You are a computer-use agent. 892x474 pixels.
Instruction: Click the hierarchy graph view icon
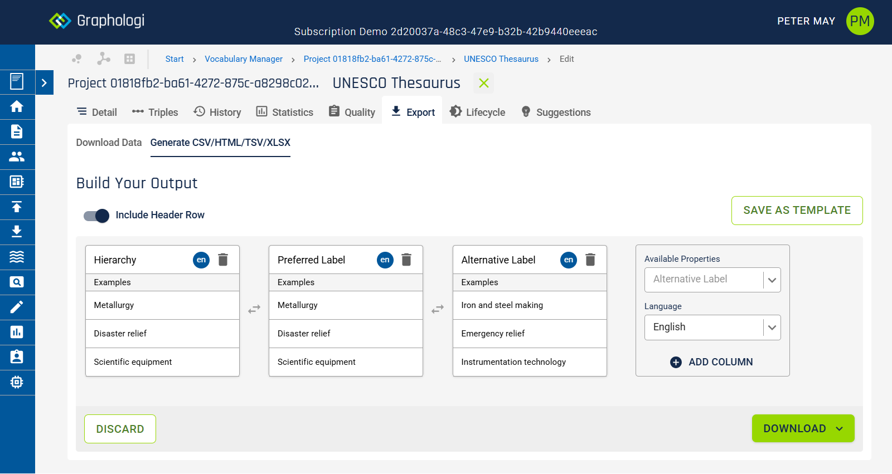coord(104,58)
